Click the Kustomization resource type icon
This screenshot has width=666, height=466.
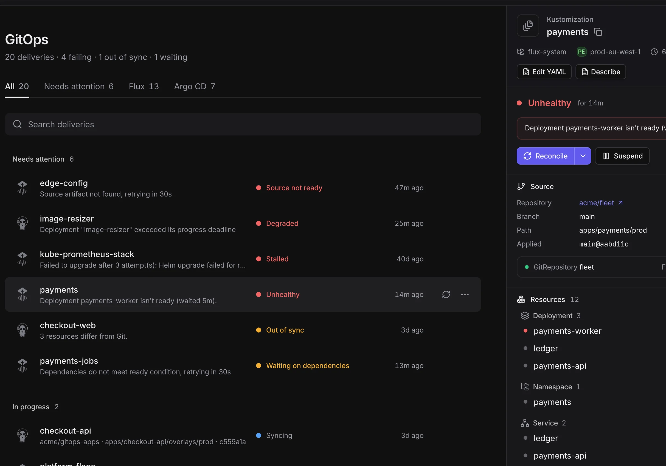coord(528,25)
